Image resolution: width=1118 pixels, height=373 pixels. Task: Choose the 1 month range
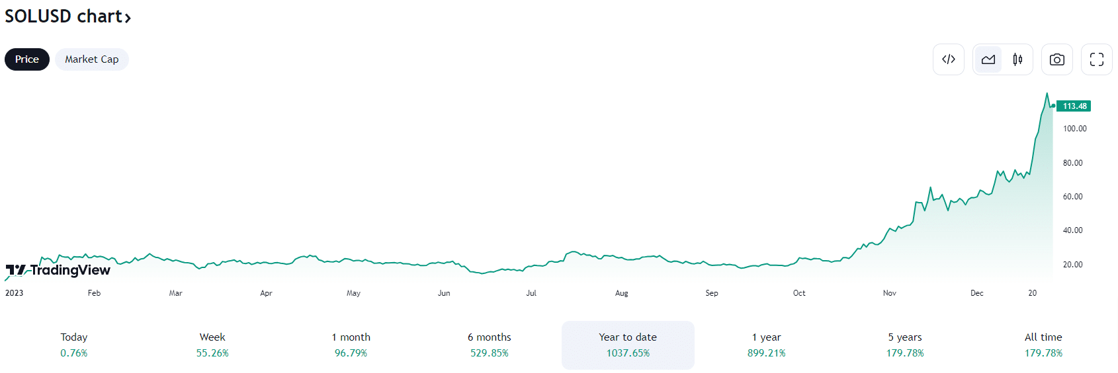tap(351, 345)
